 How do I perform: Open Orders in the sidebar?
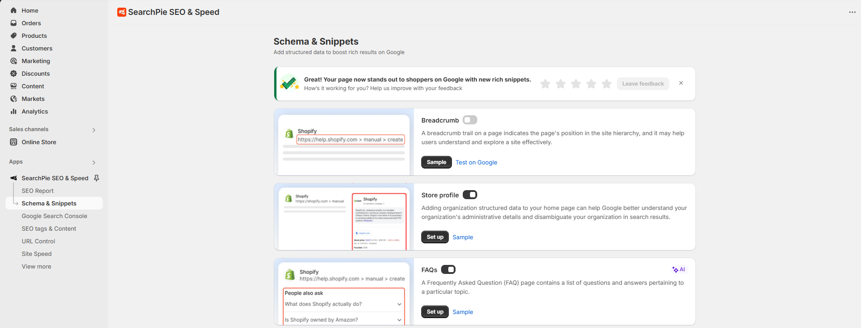click(x=31, y=23)
